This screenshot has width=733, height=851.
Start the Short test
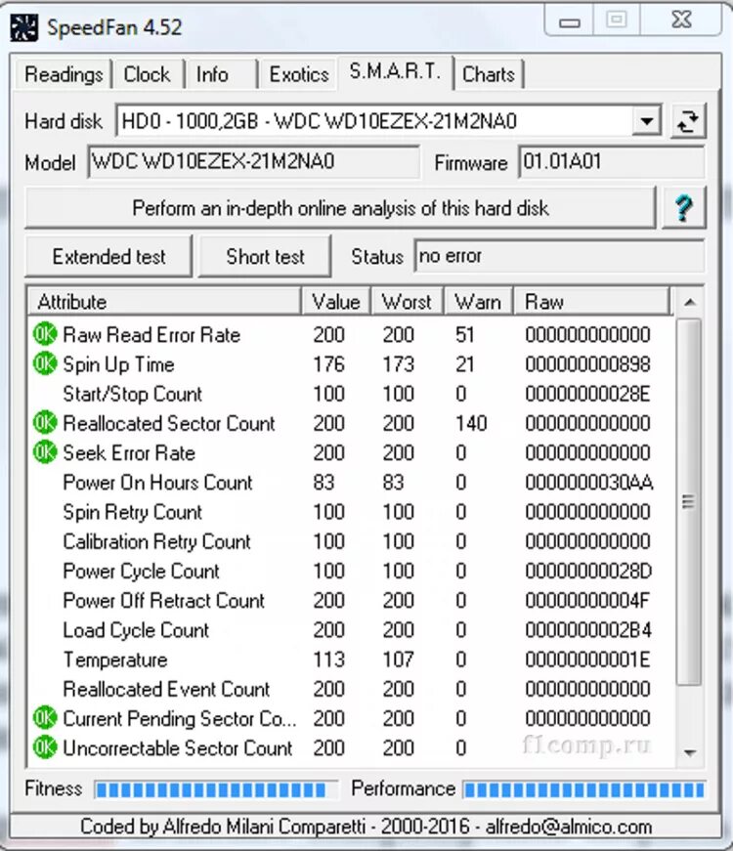tap(265, 257)
